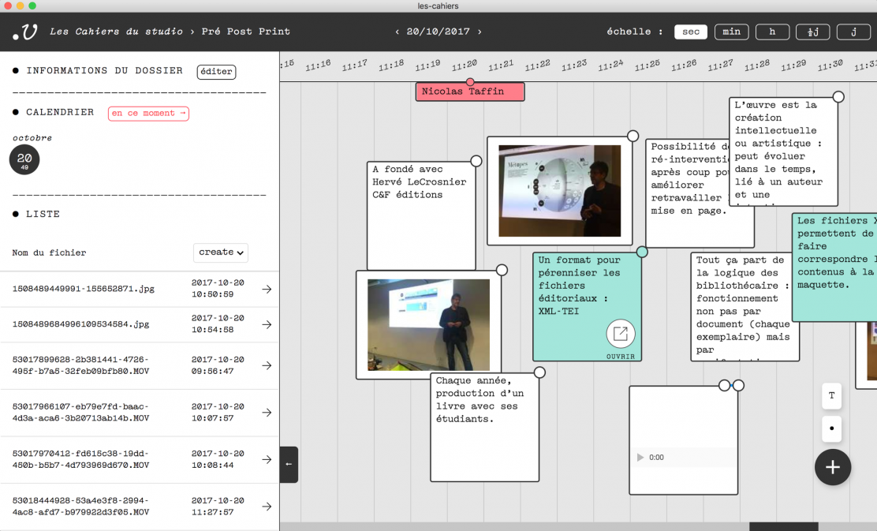
Task: Select the T text tool button
Action: 832,396
